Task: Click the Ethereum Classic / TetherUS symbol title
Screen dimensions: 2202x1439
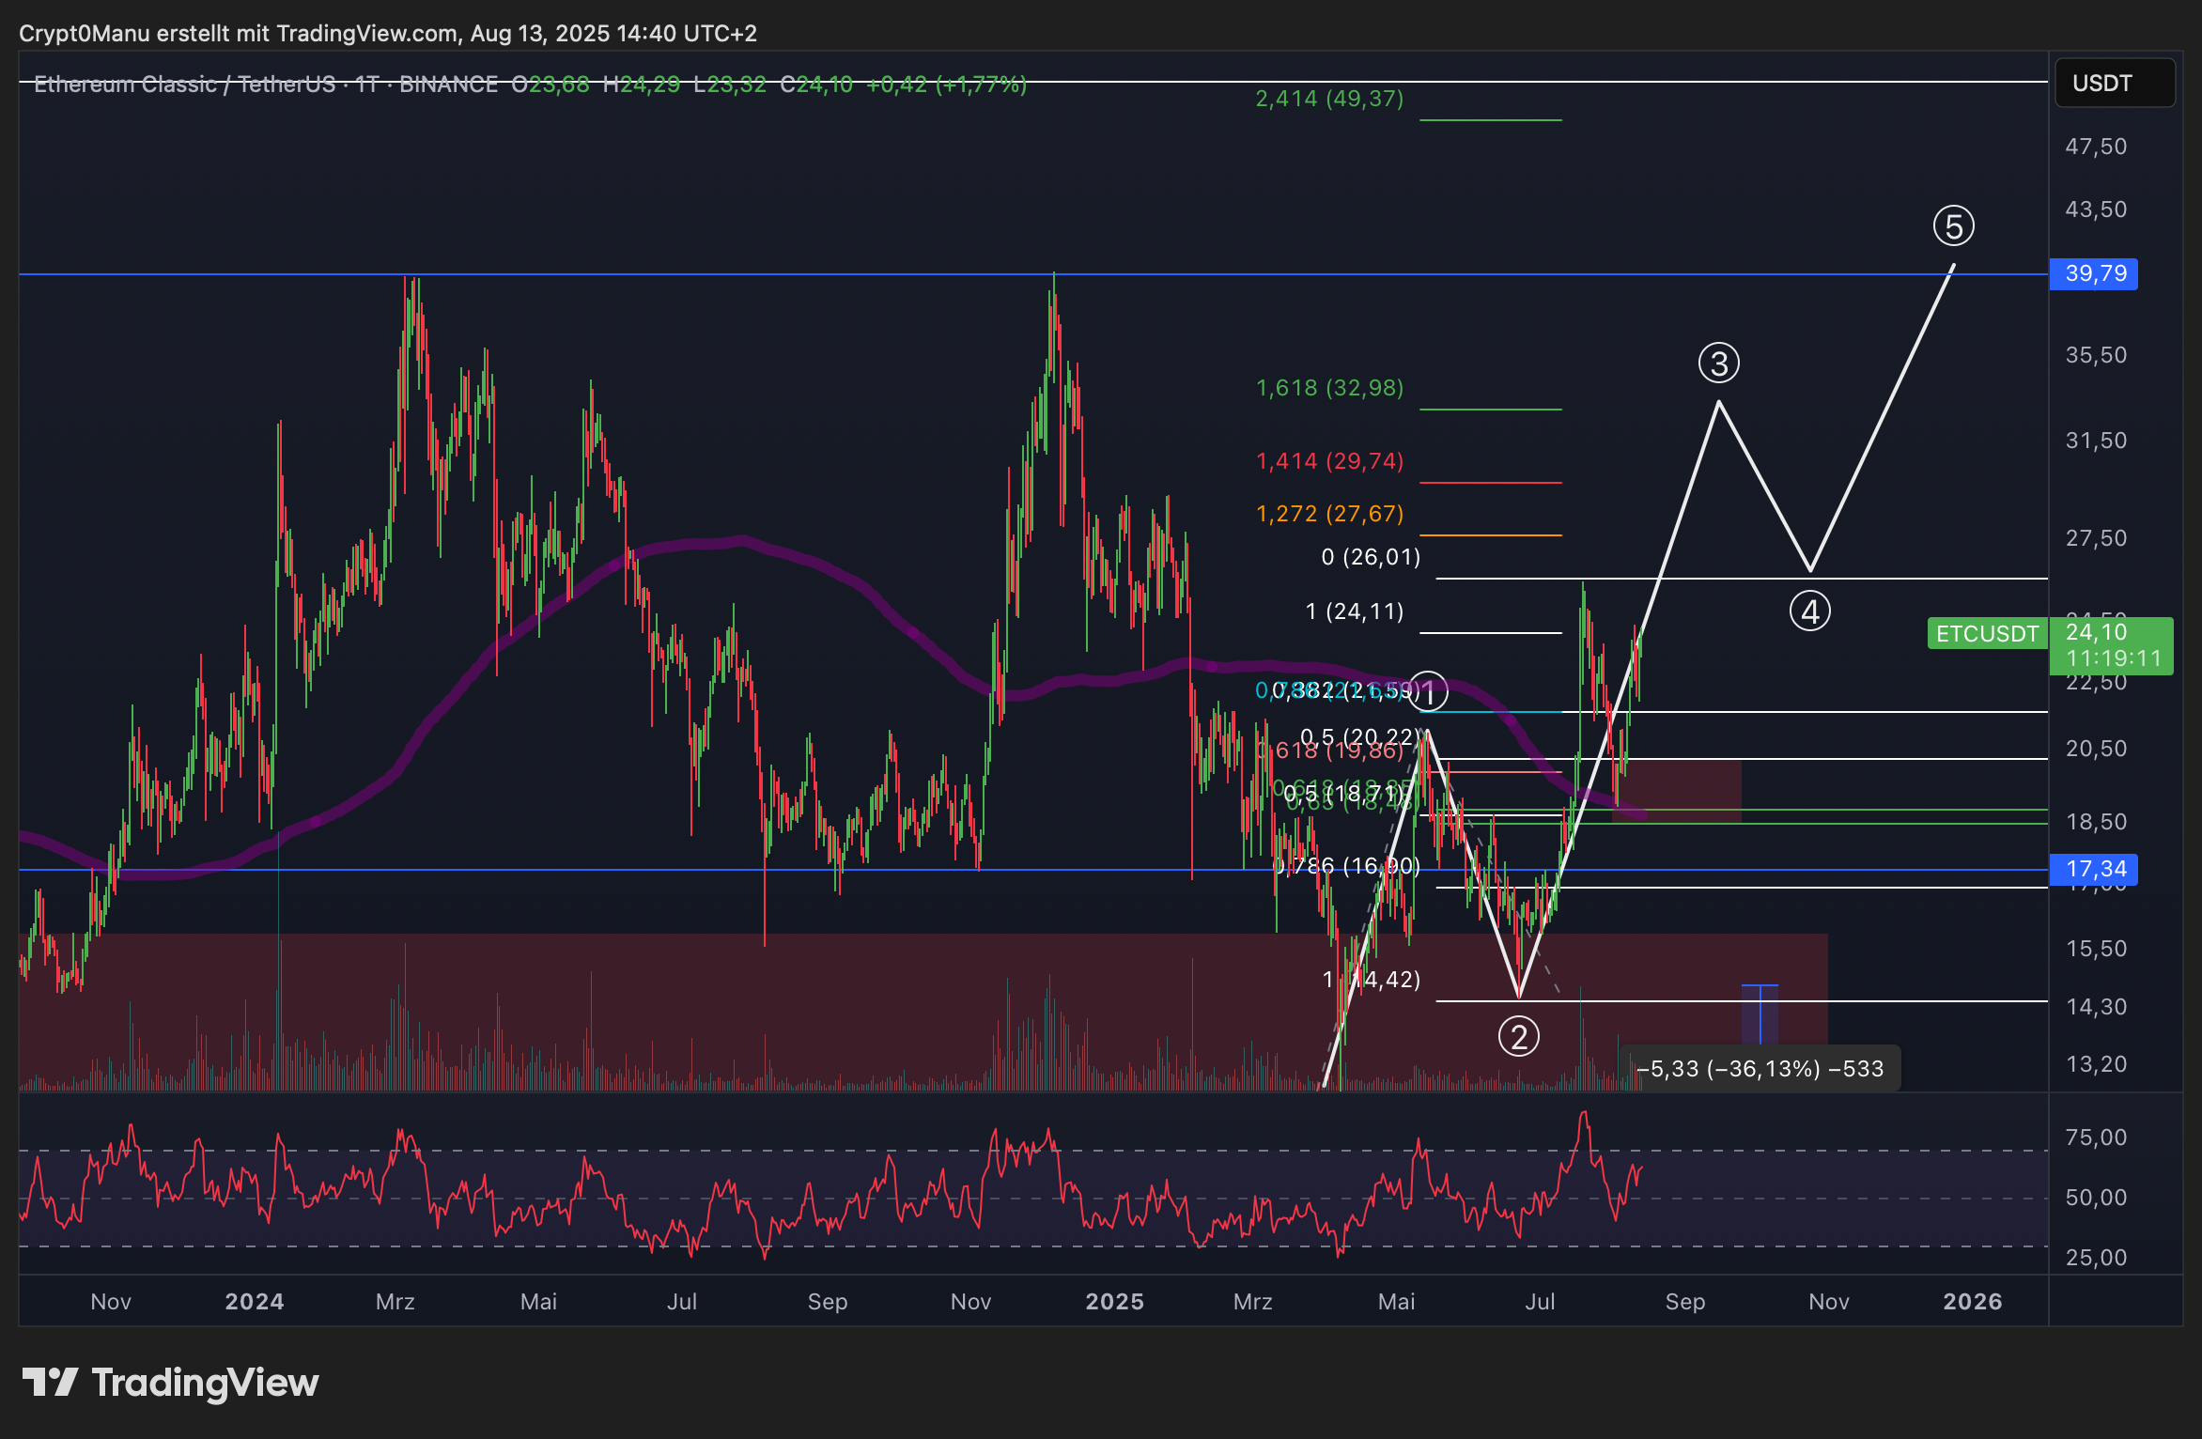Action: [183, 85]
